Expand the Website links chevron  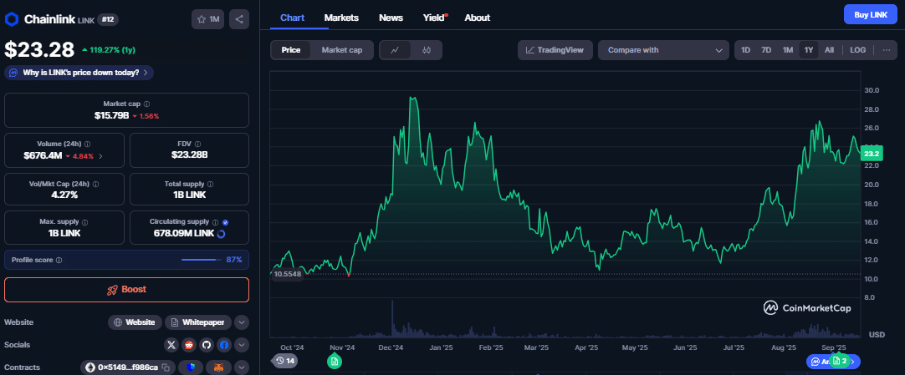(x=242, y=322)
